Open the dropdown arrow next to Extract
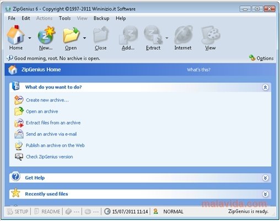280x221 pixels. 167,38
